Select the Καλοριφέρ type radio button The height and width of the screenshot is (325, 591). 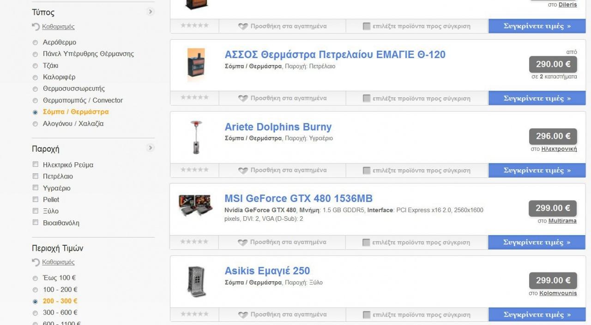pos(35,77)
